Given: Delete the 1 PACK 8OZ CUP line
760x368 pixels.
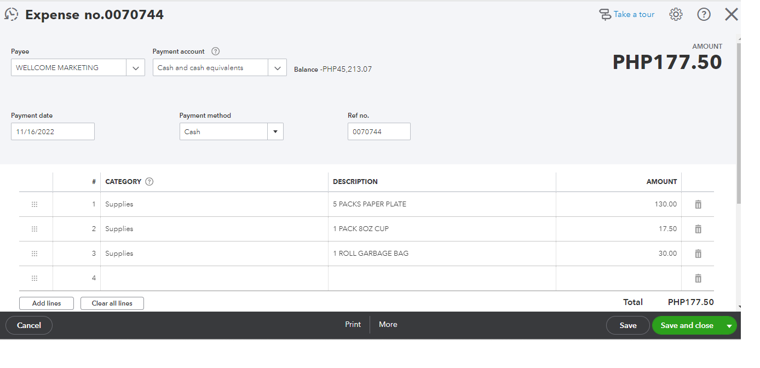Looking at the screenshot, I should tap(698, 229).
